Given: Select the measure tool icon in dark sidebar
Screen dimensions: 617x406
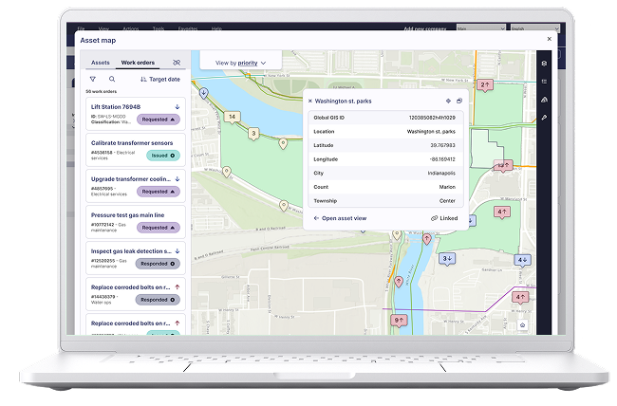Looking at the screenshot, I should click(544, 118).
